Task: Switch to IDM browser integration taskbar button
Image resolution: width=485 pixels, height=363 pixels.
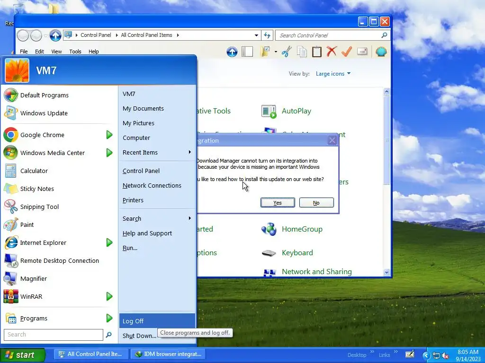Action: pyautogui.click(x=169, y=354)
